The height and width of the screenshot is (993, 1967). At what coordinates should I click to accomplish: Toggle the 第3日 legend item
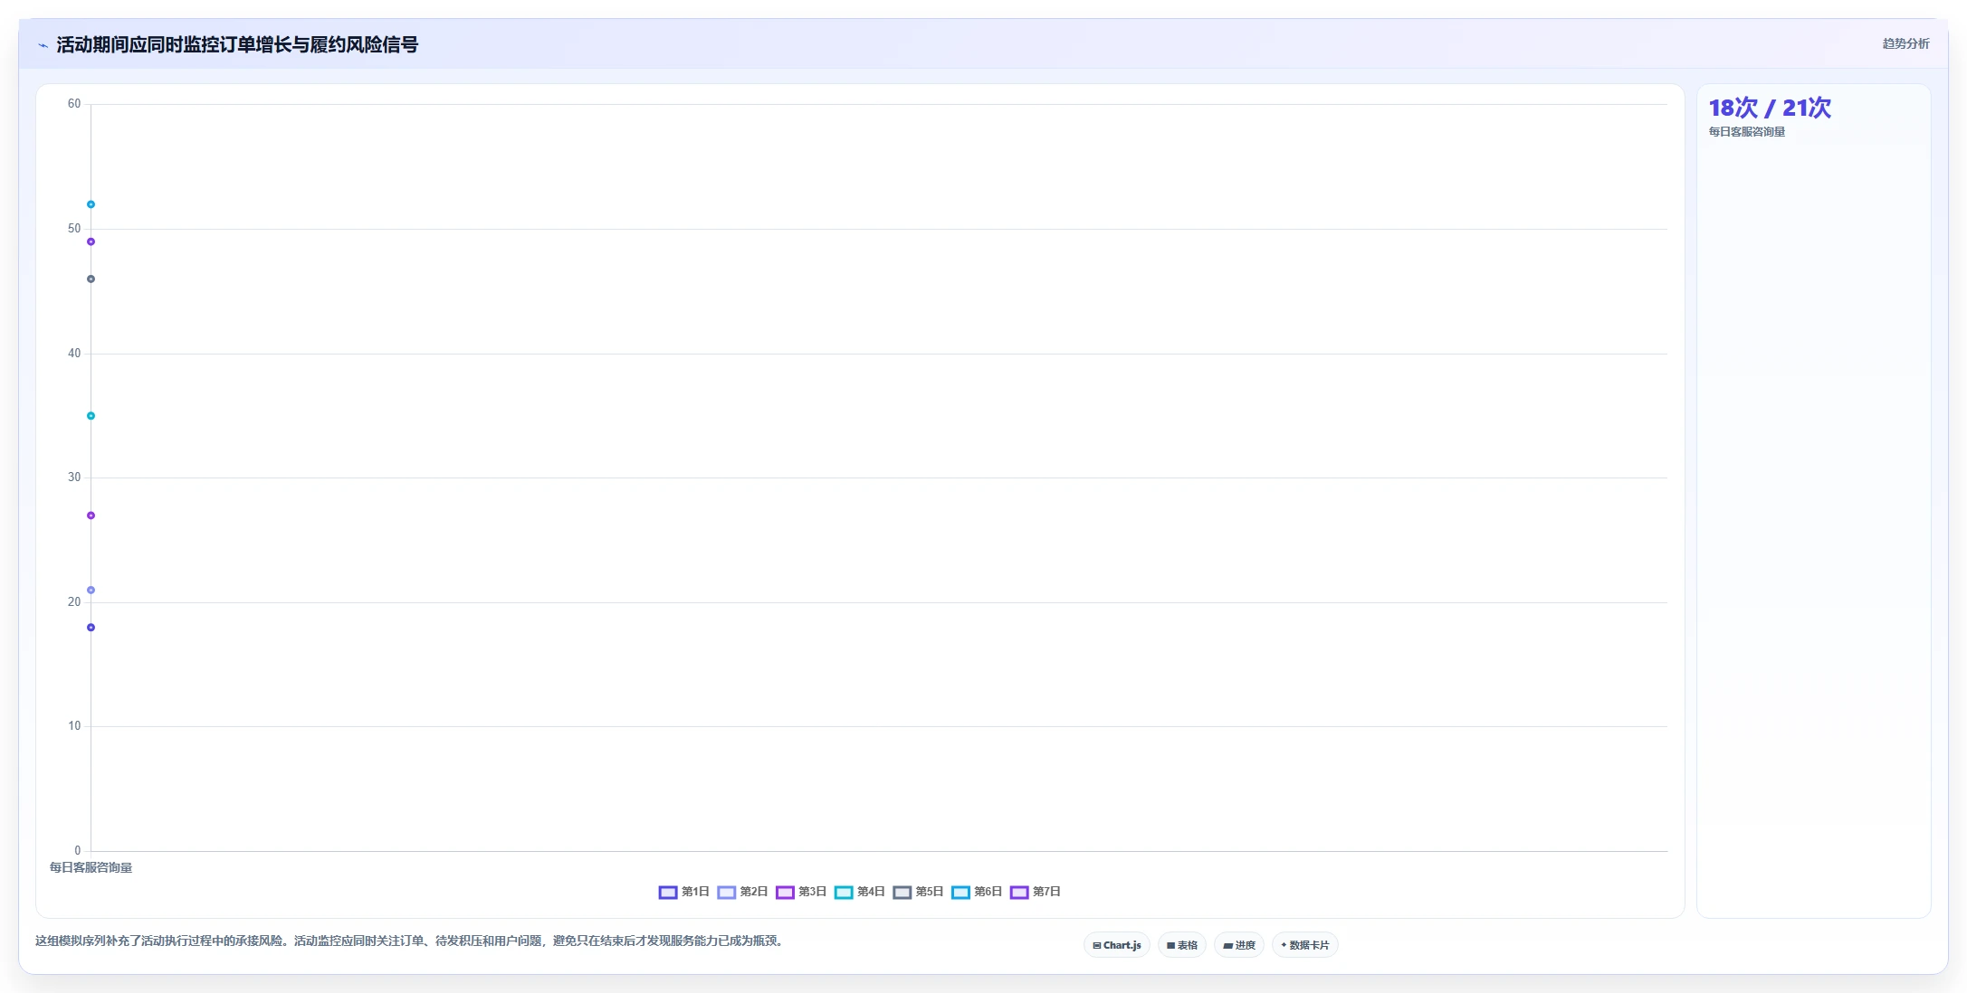click(801, 892)
